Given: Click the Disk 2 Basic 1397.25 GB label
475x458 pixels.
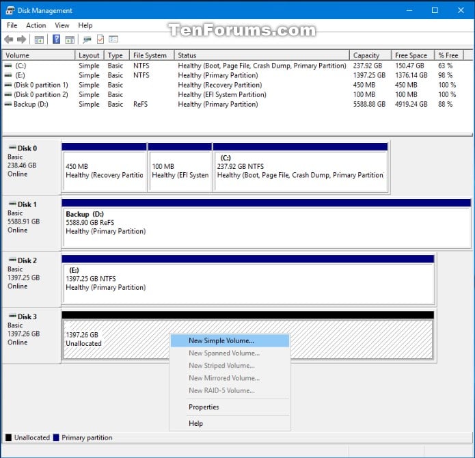Looking at the screenshot, I should pyautogui.click(x=31, y=279).
